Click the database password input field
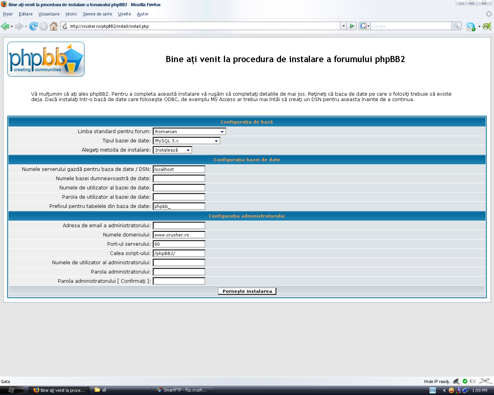This screenshot has width=494, height=395. [179, 197]
